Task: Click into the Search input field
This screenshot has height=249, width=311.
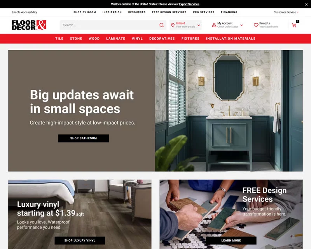Action: tap(109, 25)
